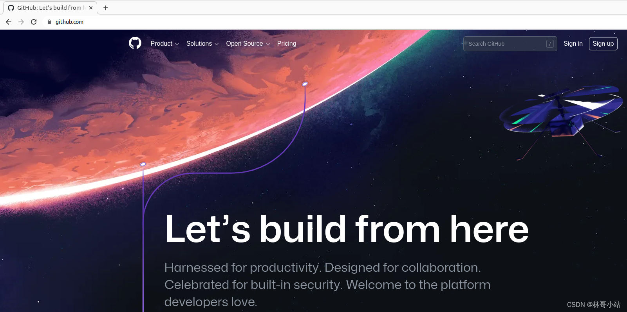Go back with the browser back arrow
627x312 pixels.
(x=9, y=22)
